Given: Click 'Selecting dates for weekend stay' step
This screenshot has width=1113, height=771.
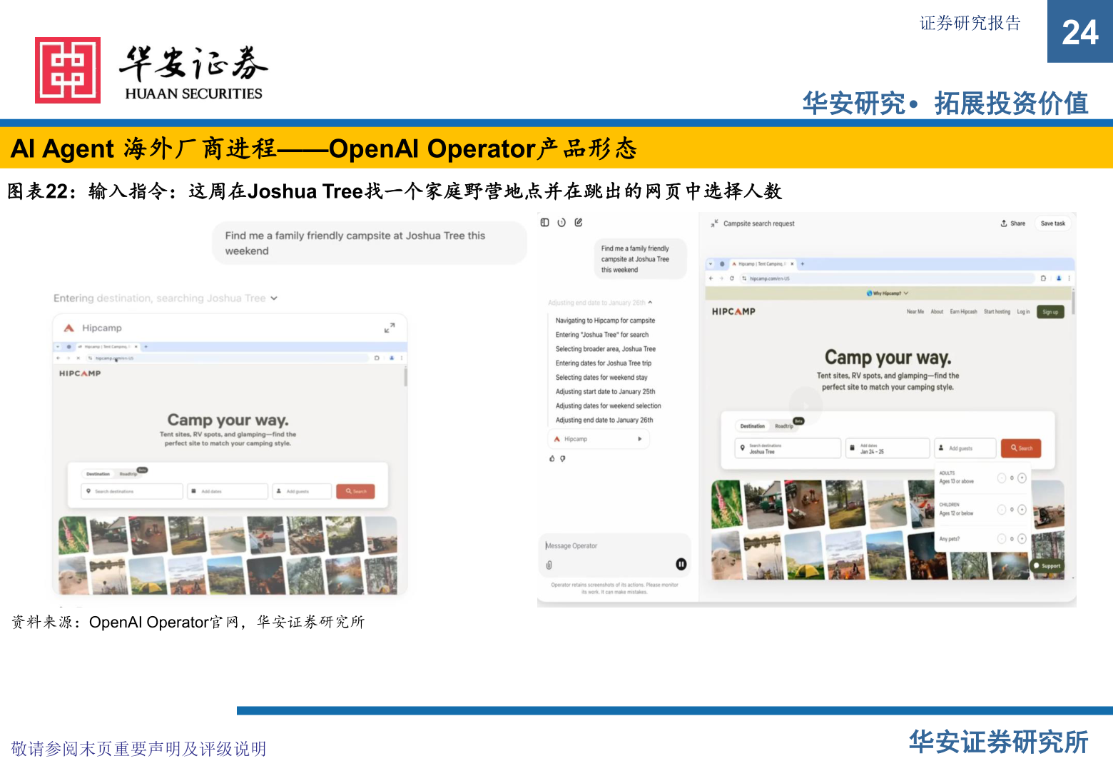Looking at the screenshot, I should click(601, 378).
